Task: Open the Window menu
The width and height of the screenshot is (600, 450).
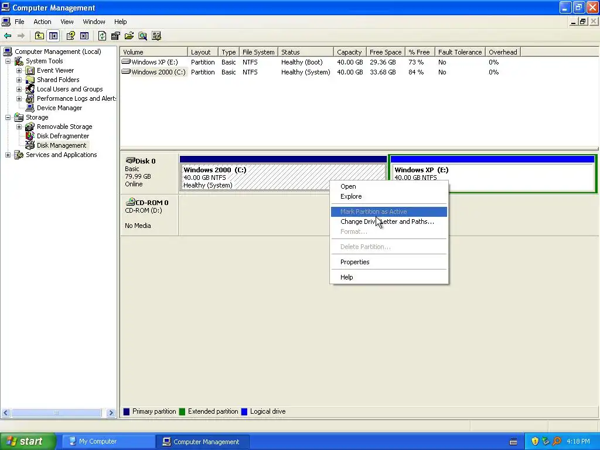Action: pos(94,22)
